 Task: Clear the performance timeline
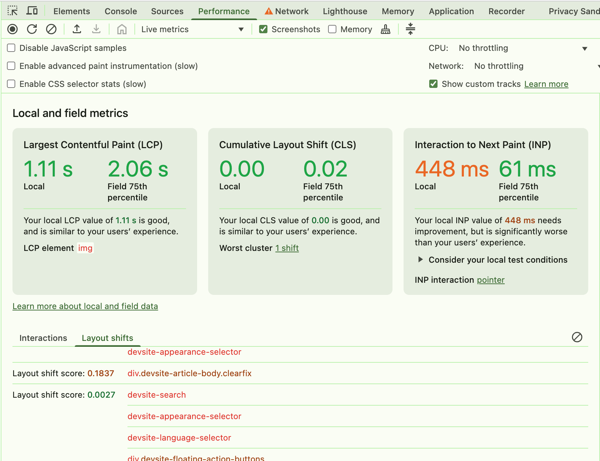pos(51,29)
